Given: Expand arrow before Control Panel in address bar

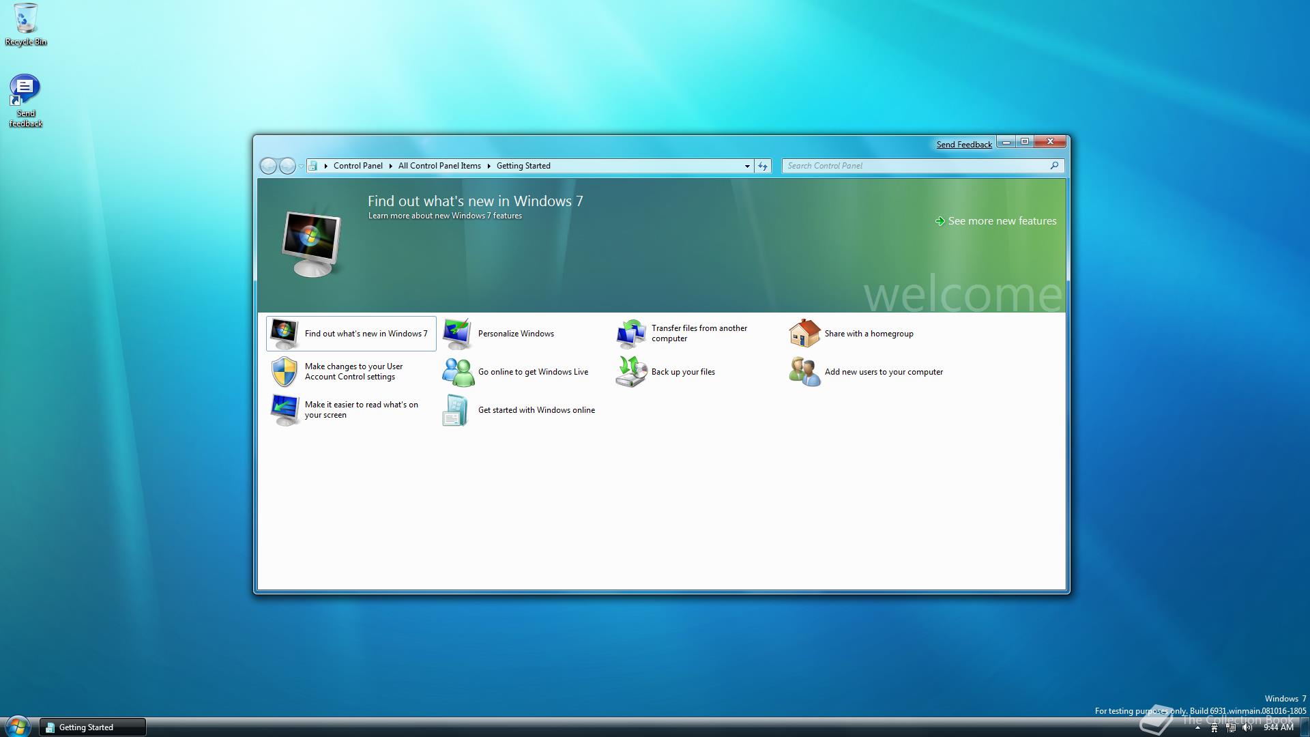Looking at the screenshot, I should pyautogui.click(x=326, y=166).
